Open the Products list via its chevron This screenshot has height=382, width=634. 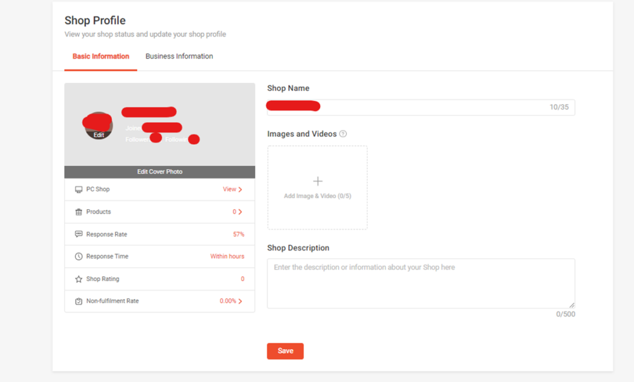pyautogui.click(x=239, y=211)
